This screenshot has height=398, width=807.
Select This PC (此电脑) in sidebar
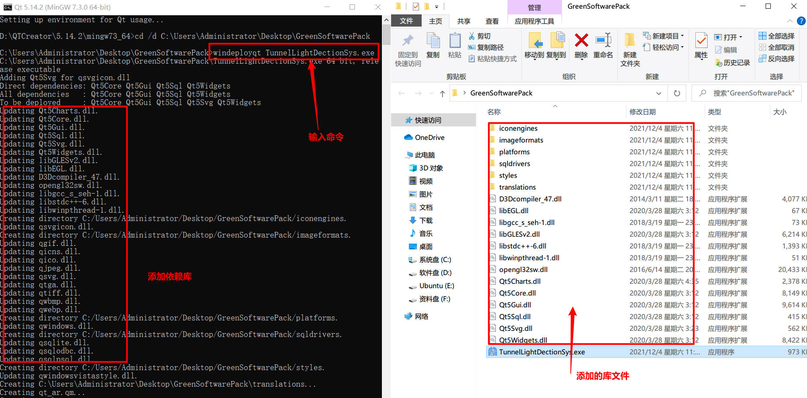pyautogui.click(x=420, y=155)
